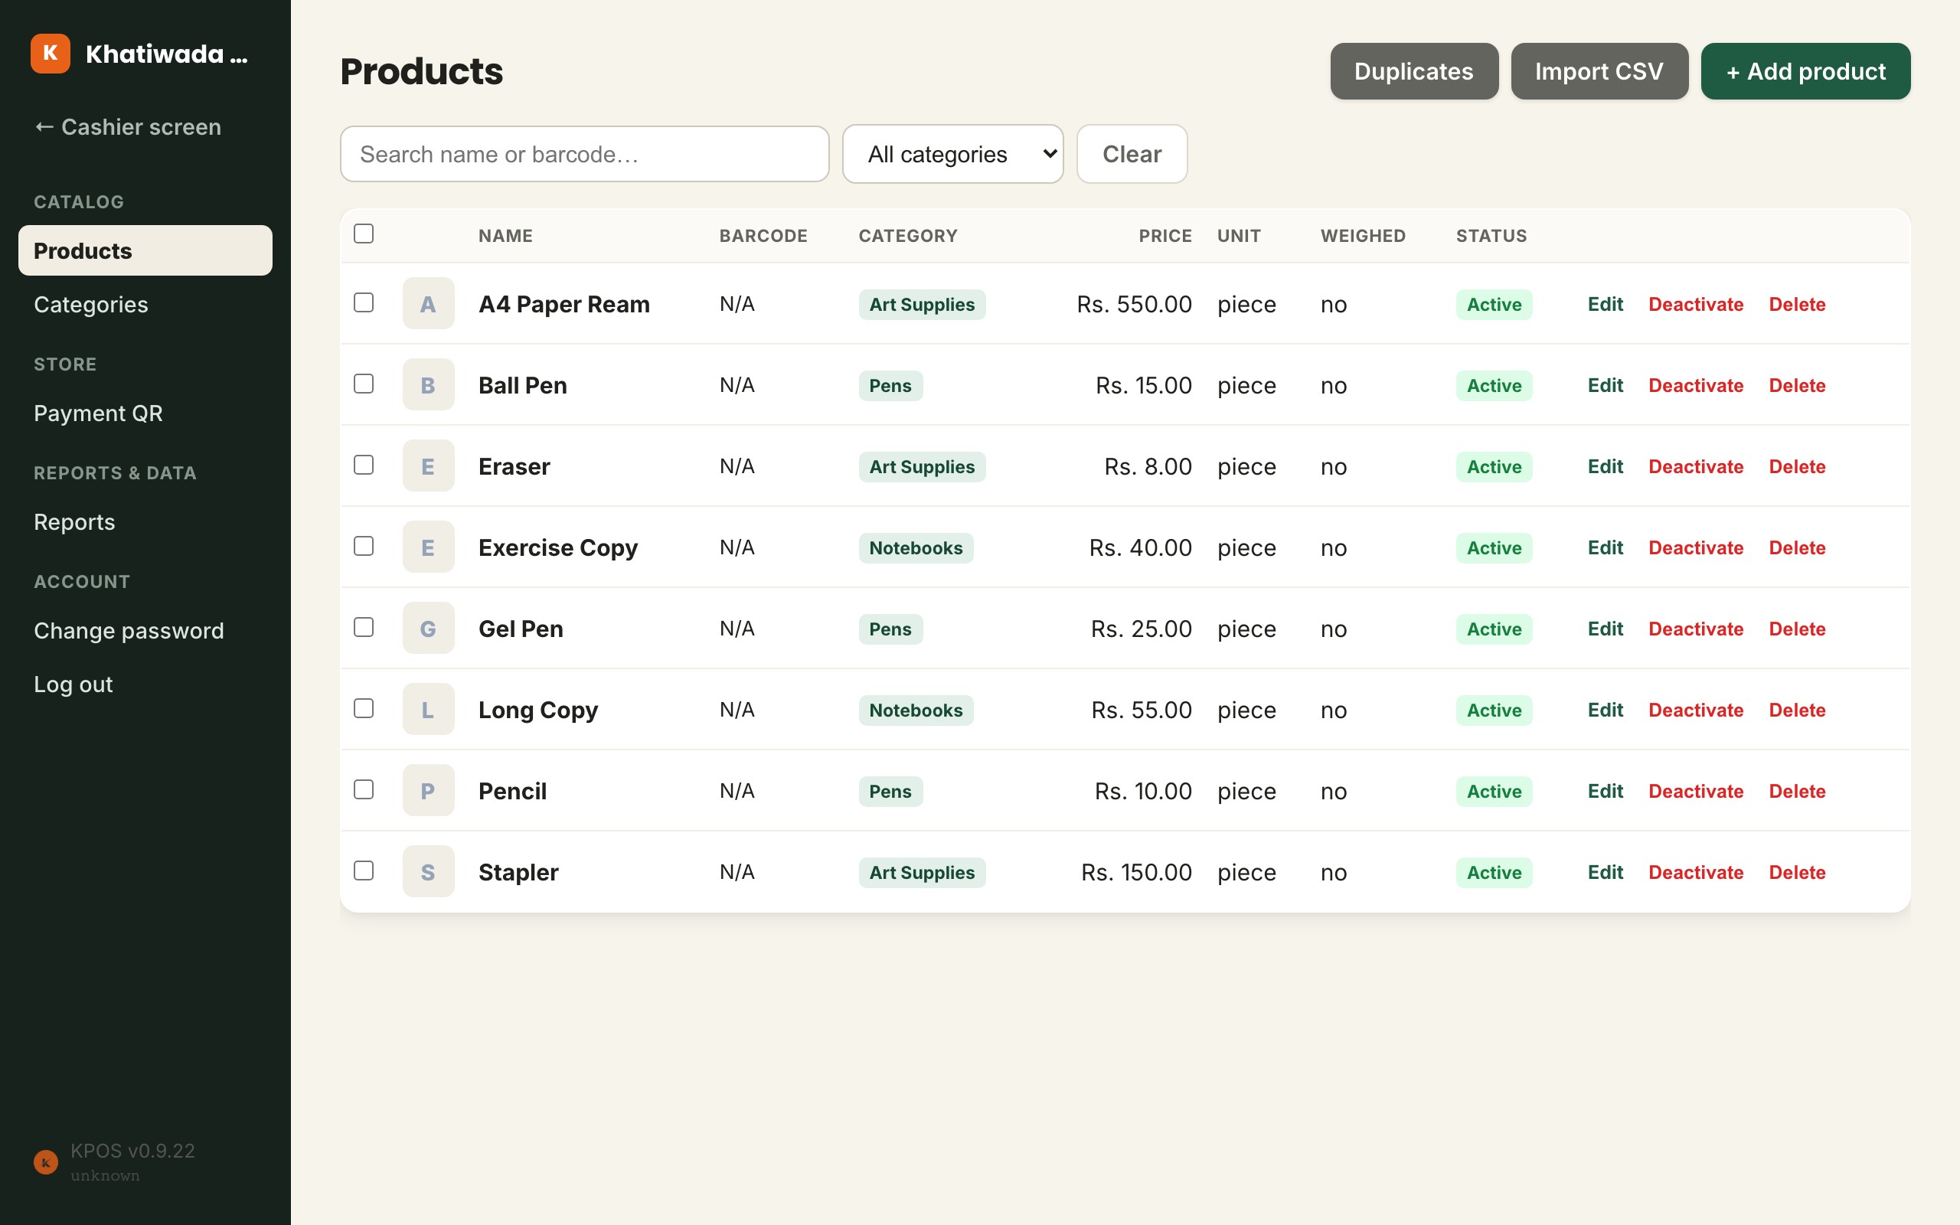The width and height of the screenshot is (1960, 1225).
Task: Click the orange K store logo
Action: (51, 54)
